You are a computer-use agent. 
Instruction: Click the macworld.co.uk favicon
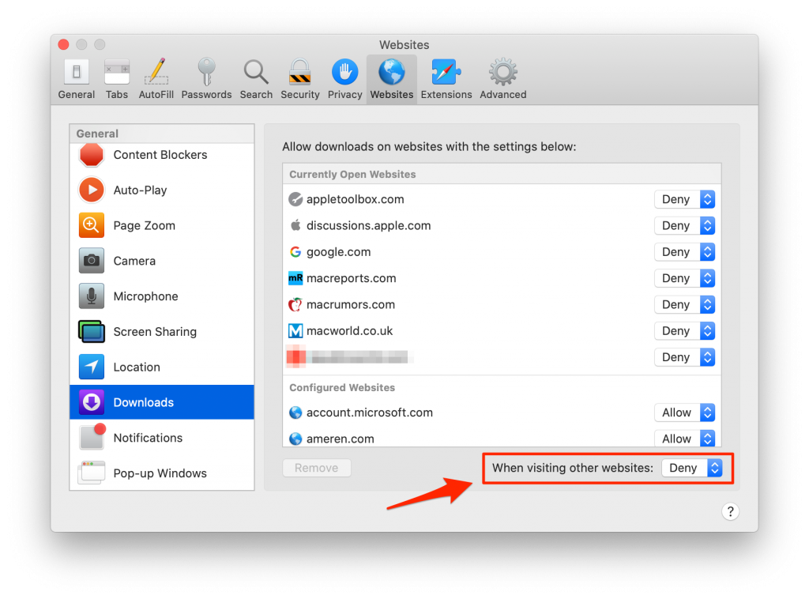(x=295, y=330)
